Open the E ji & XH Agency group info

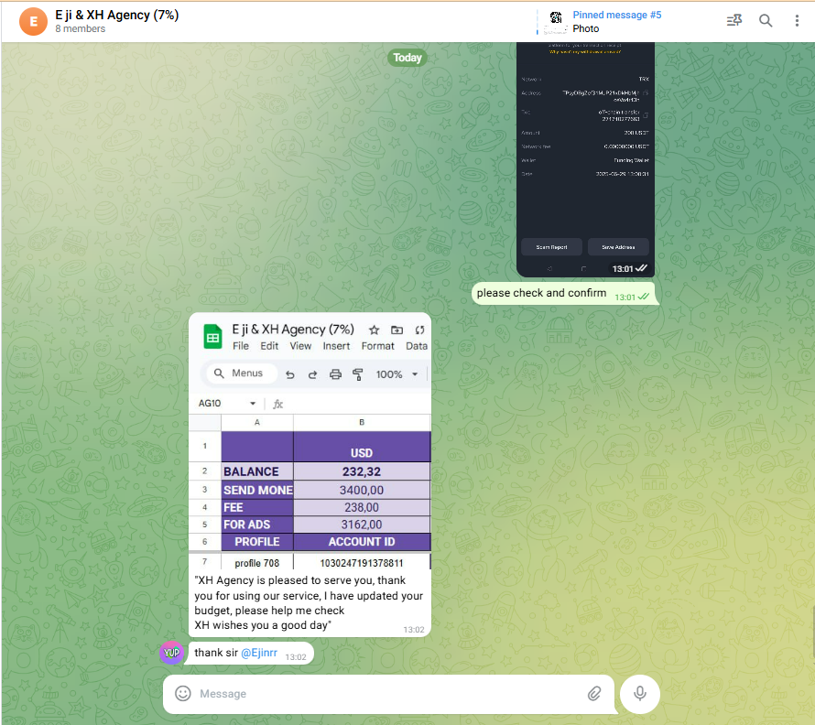(117, 16)
